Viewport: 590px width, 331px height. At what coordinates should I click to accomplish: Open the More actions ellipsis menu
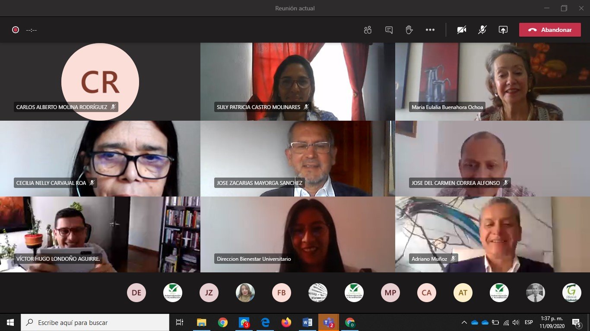tap(430, 30)
